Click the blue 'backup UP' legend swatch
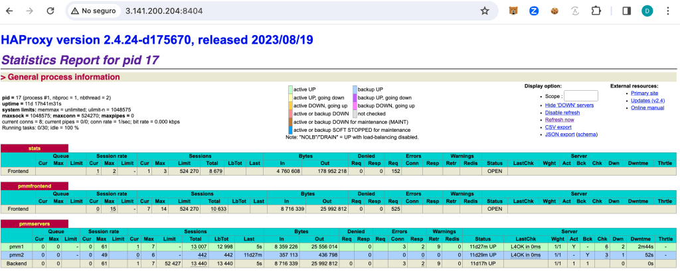 click(x=355, y=89)
